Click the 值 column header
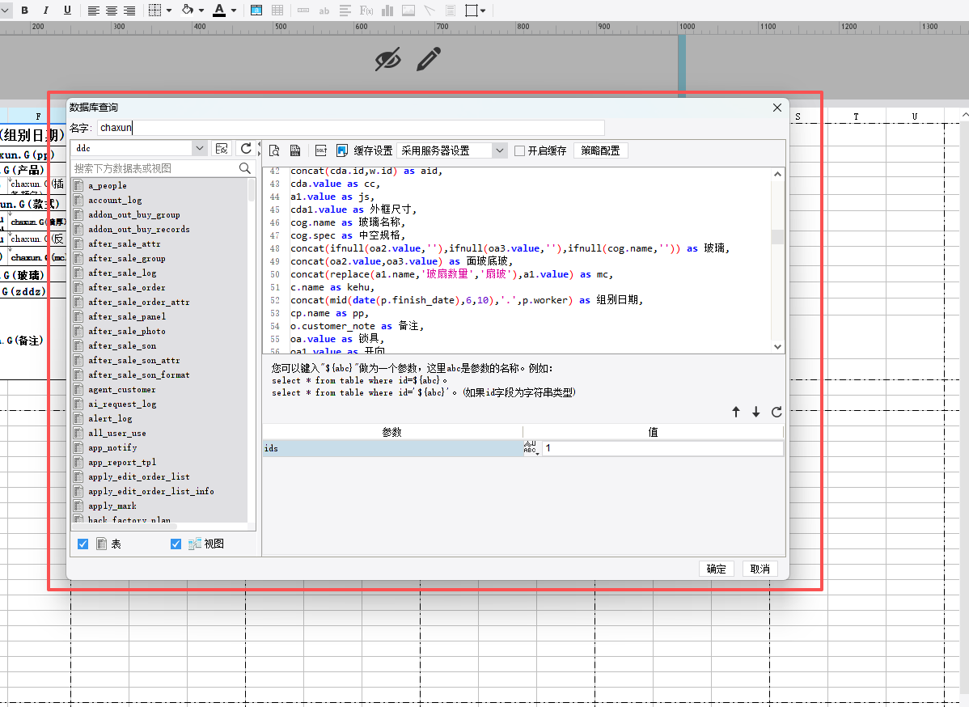The width and height of the screenshot is (969, 707). (x=654, y=432)
